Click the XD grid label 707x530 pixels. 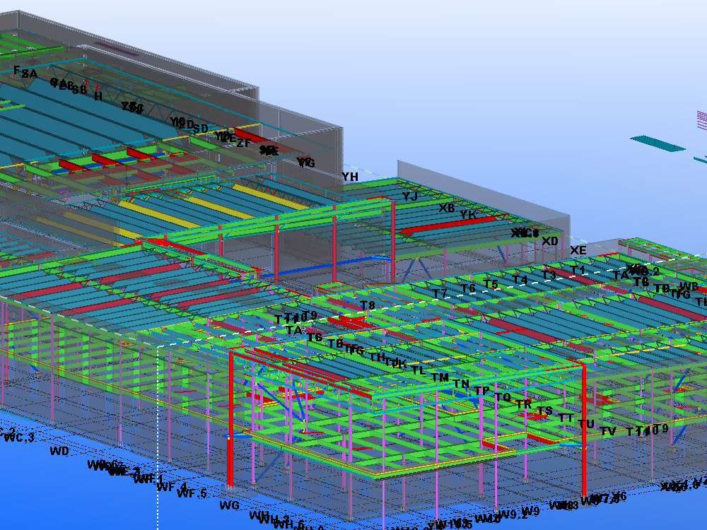coord(550,241)
